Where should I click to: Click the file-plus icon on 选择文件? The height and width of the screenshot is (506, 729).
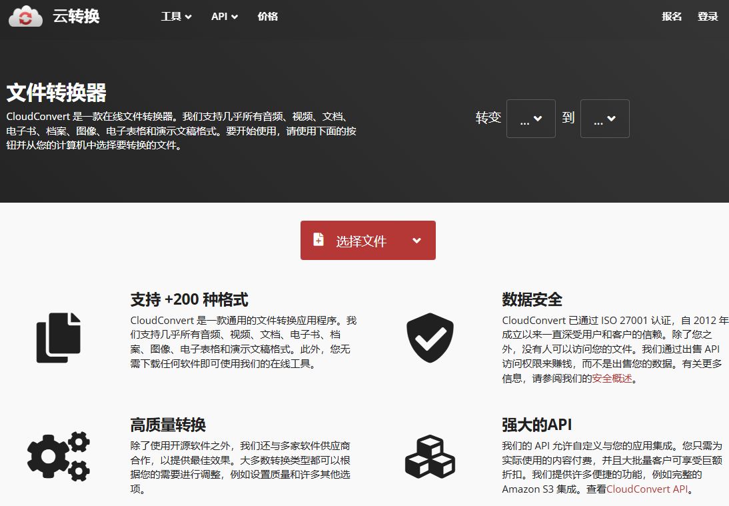[x=319, y=239]
